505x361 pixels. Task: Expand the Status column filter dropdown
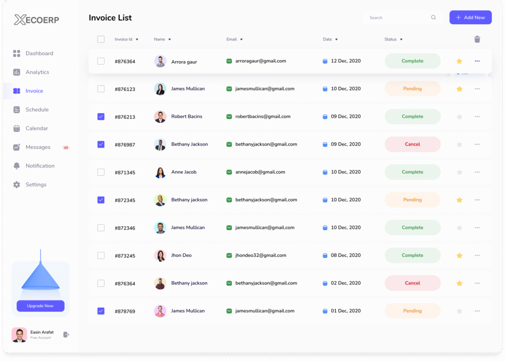401,40
